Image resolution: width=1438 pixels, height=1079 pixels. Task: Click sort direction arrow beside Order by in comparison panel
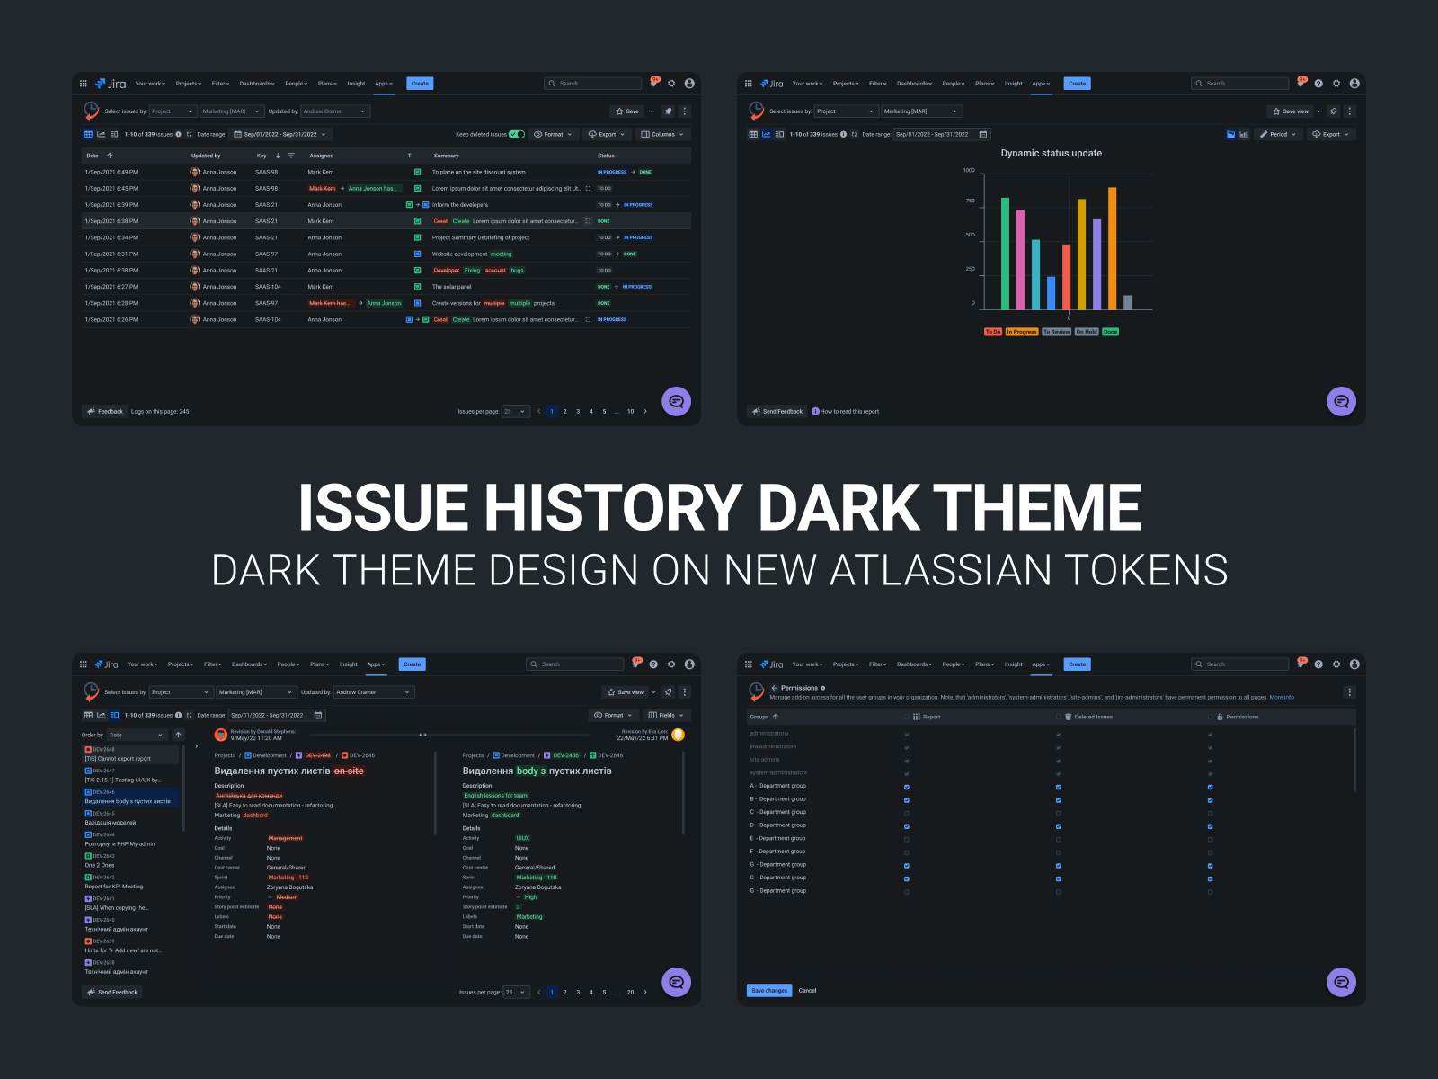pos(178,735)
